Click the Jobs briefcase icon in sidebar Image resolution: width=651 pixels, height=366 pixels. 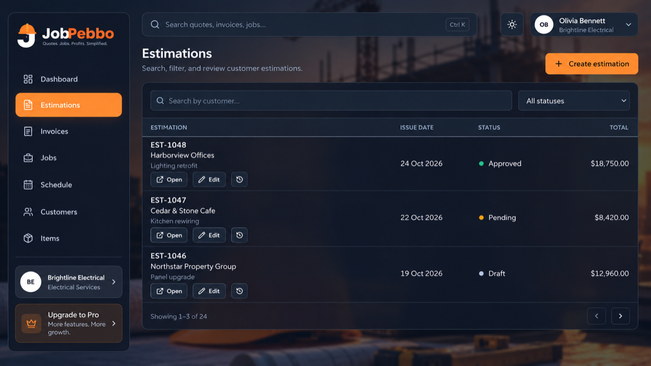28,158
